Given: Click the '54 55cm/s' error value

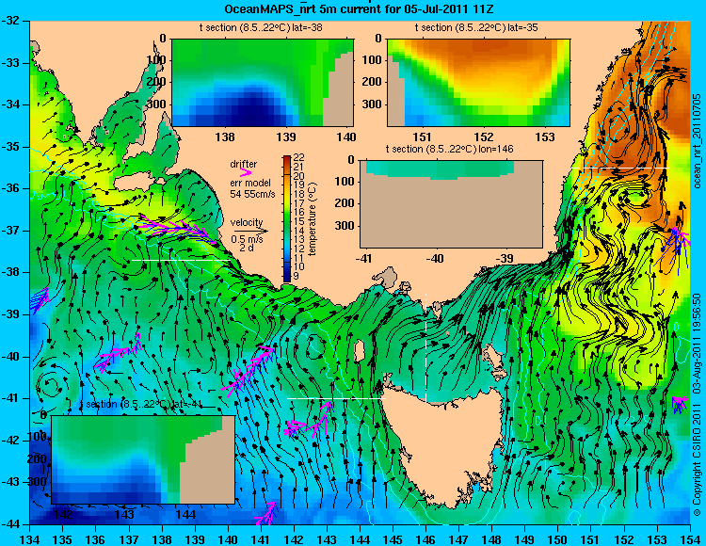Looking at the screenshot, I should [252, 195].
